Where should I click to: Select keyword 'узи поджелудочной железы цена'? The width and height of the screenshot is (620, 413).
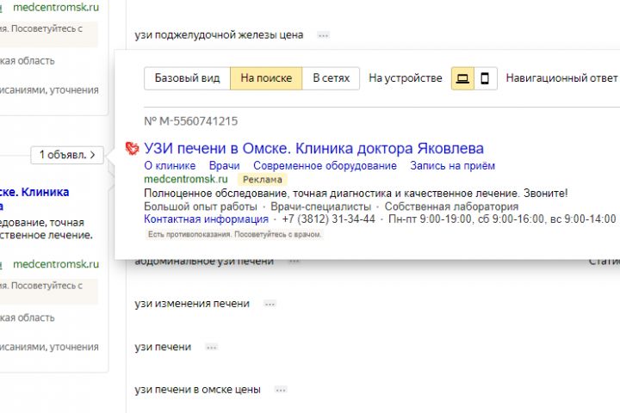(x=219, y=35)
